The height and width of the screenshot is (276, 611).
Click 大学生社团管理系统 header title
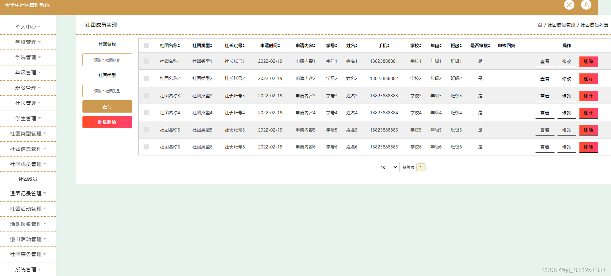[27, 5]
